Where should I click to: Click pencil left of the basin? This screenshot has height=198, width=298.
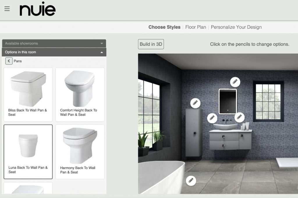[212, 118]
